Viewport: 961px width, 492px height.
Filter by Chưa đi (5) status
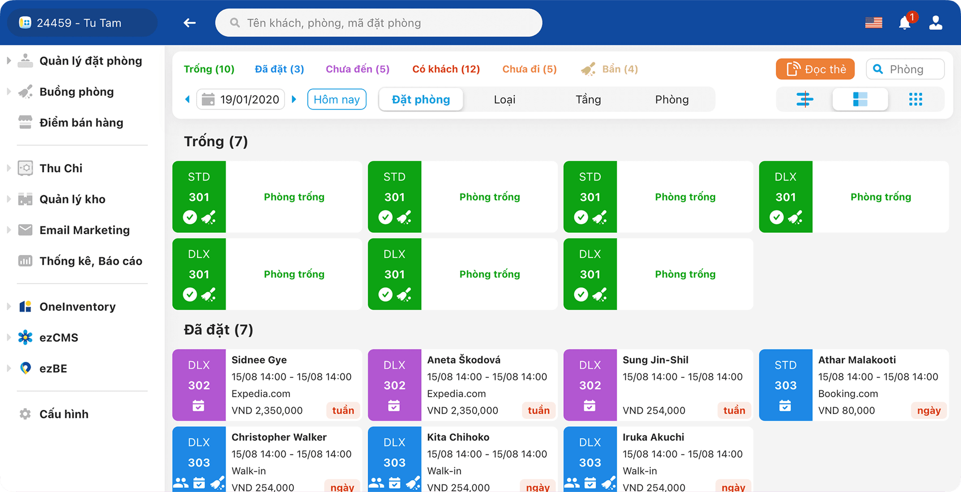(x=529, y=69)
